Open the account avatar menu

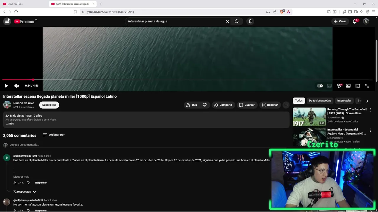[x=366, y=21]
